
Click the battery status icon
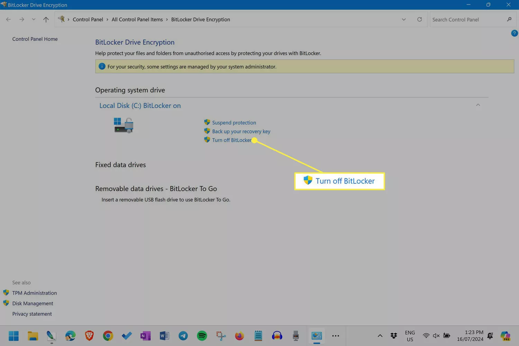pyautogui.click(x=447, y=336)
